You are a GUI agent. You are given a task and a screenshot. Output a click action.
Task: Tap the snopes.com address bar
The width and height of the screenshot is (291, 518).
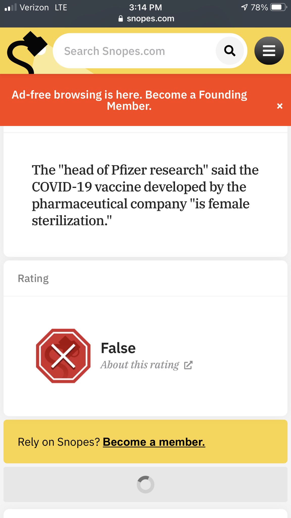pos(150,18)
